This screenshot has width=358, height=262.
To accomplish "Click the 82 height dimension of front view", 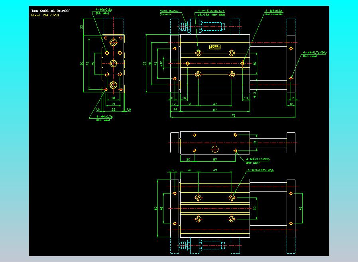I will tap(144, 64).
